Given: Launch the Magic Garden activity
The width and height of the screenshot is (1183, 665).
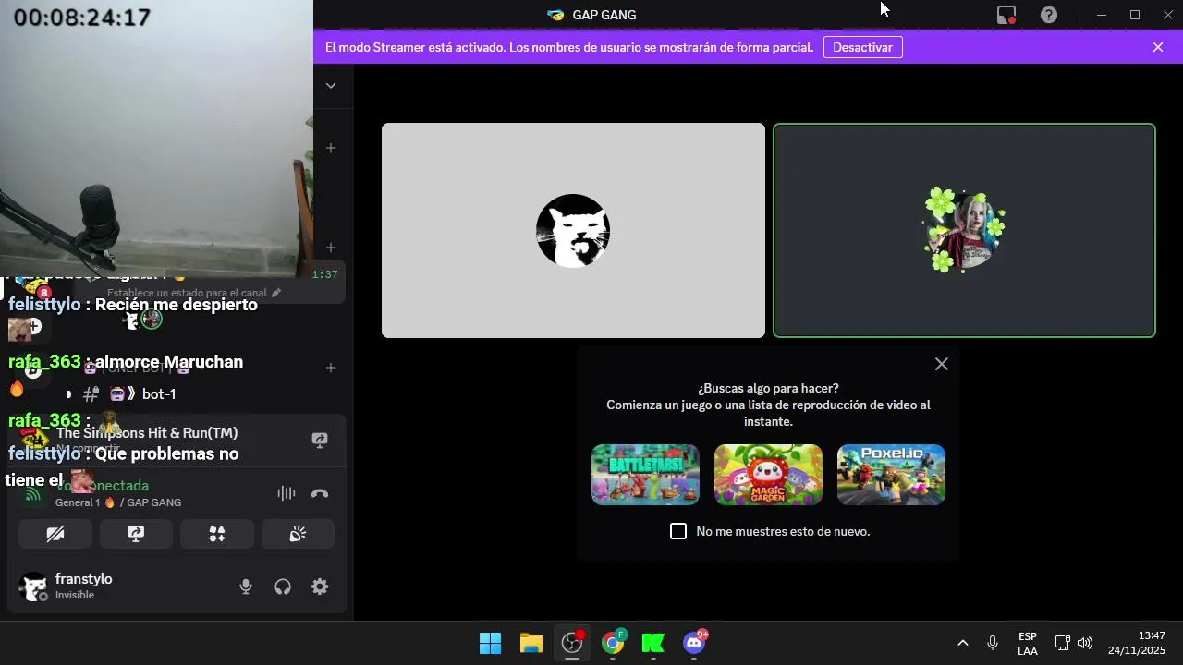Looking at the screenshot, I should pyautogui.click(x=768, y=475).
